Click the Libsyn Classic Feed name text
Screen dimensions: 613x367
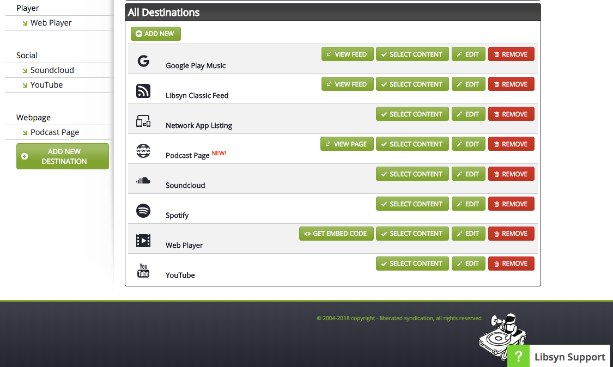[197, 95]
